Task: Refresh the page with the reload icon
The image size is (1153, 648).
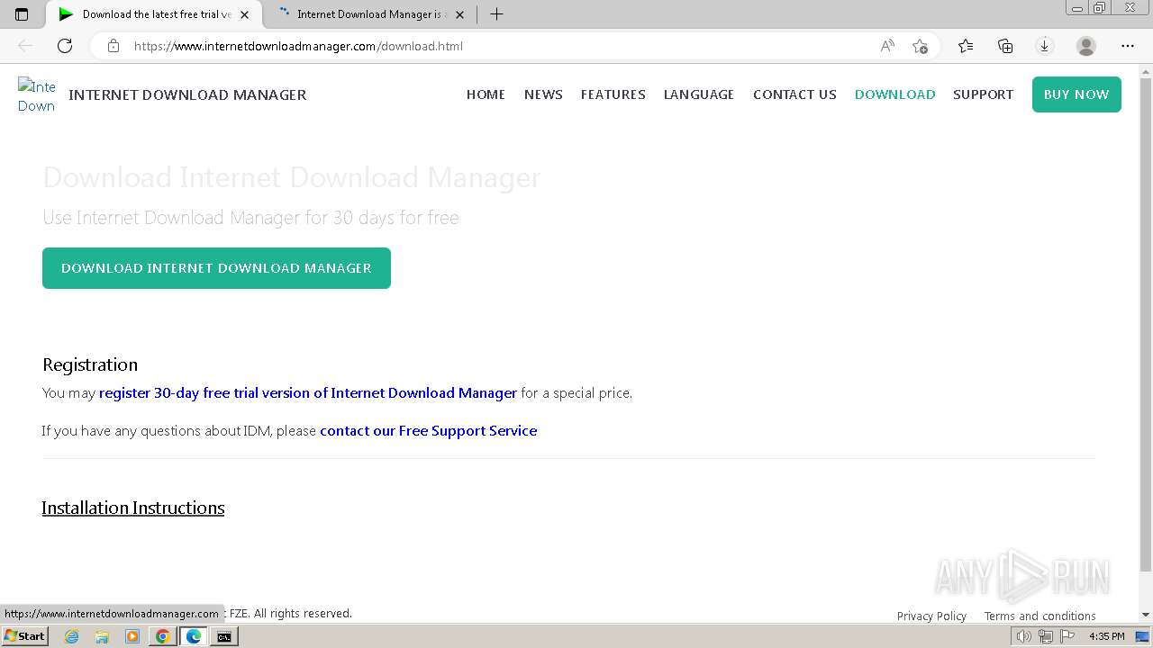Action: 65,46
